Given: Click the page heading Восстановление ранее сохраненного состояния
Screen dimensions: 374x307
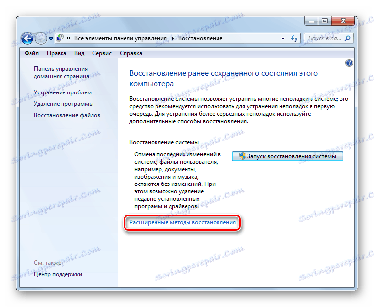Looking at the screenshot, I should point(223,78).
